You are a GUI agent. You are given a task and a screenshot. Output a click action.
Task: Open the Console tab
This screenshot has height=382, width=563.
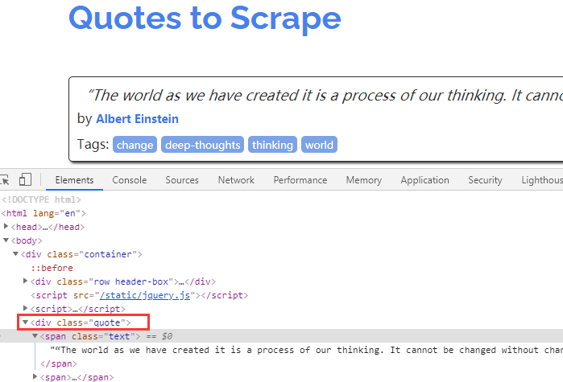(x=129, y=180)
